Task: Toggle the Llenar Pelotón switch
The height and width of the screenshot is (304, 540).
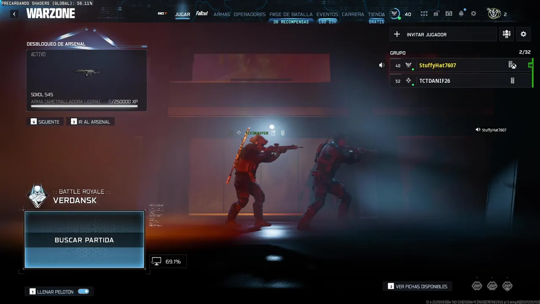Action: (84, 291)
